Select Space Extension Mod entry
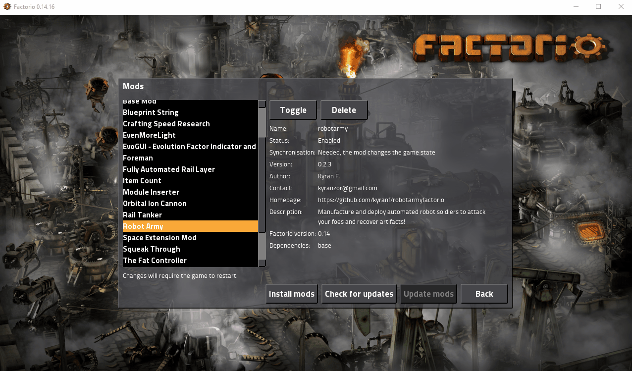 159,238
